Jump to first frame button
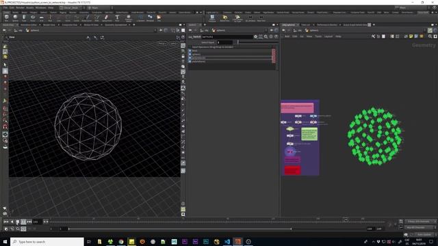The height and width of the screenshot is (246, 438). tap(6, 221)
